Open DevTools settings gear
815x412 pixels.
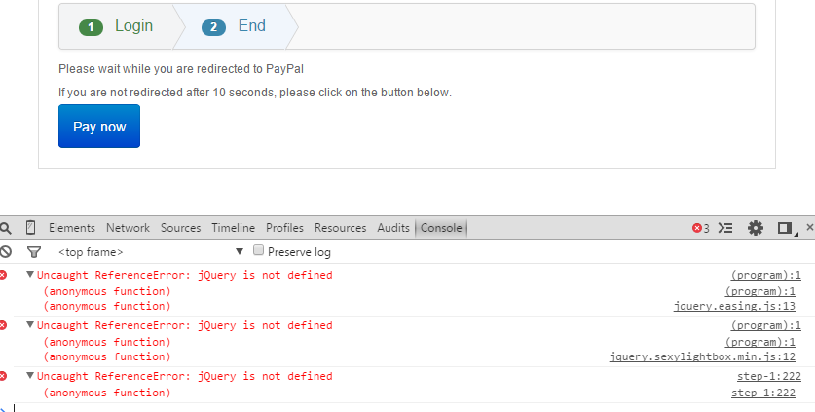point(756,228)
